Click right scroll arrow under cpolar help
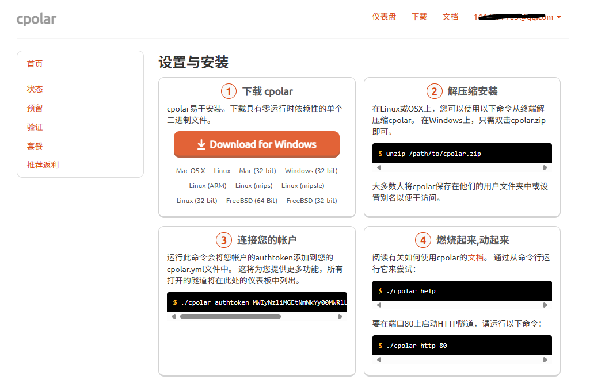Screen dimensions: 590x391 click(x=545, y=305)
